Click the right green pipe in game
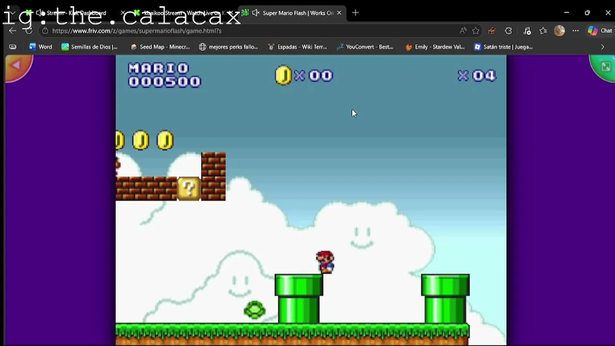The image size is (615, 346). [x=445, y=298]
